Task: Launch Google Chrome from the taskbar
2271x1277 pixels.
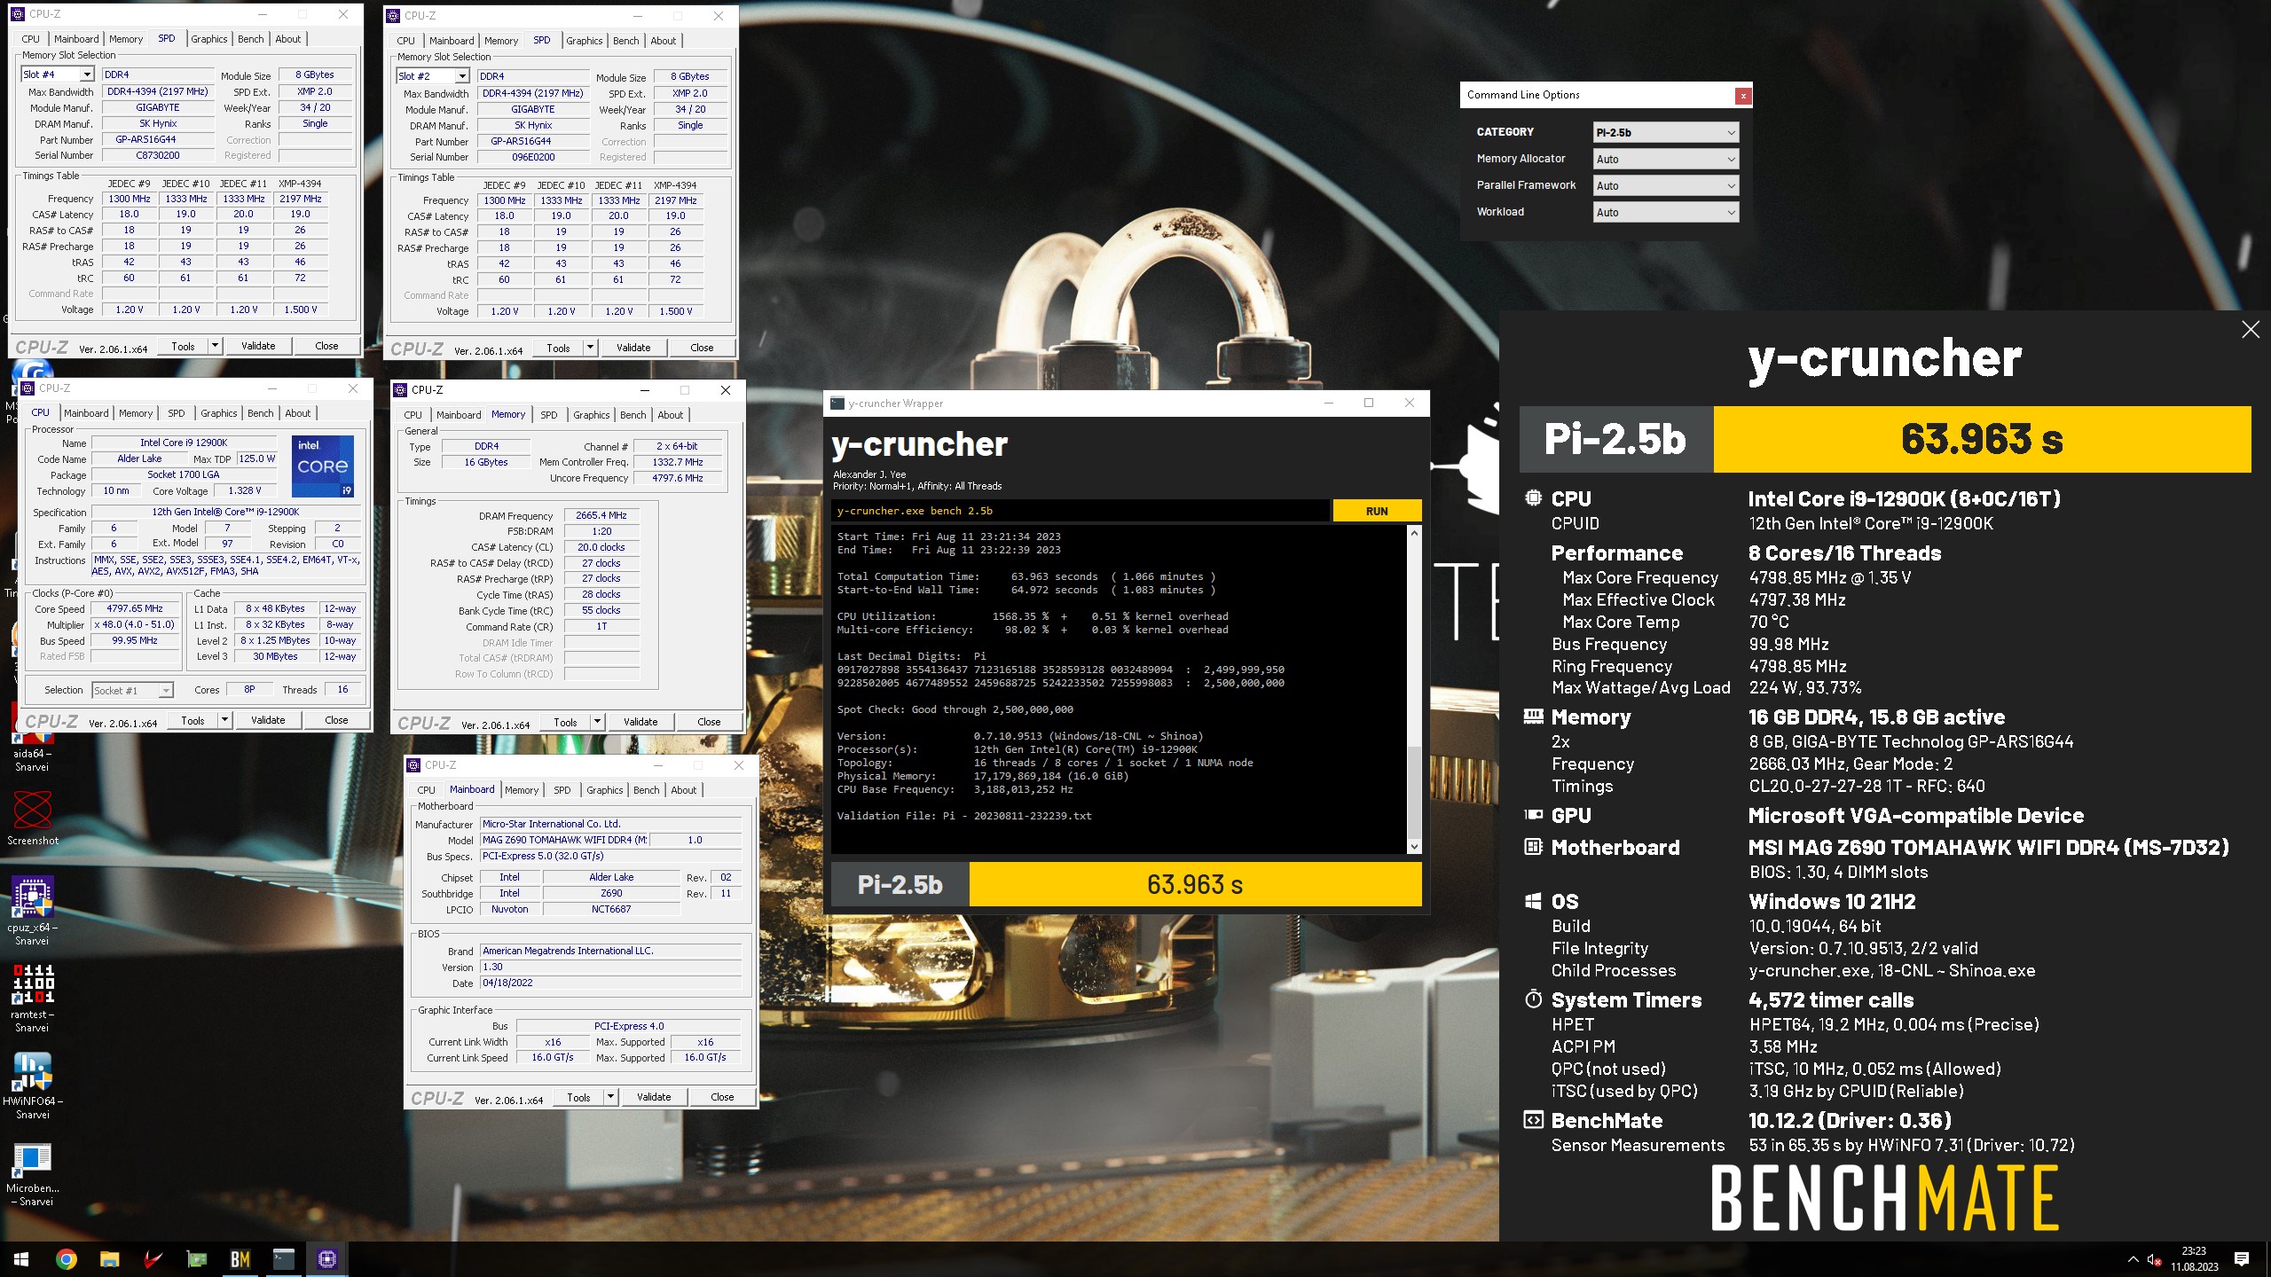Action: click(x=66, y=1258)
